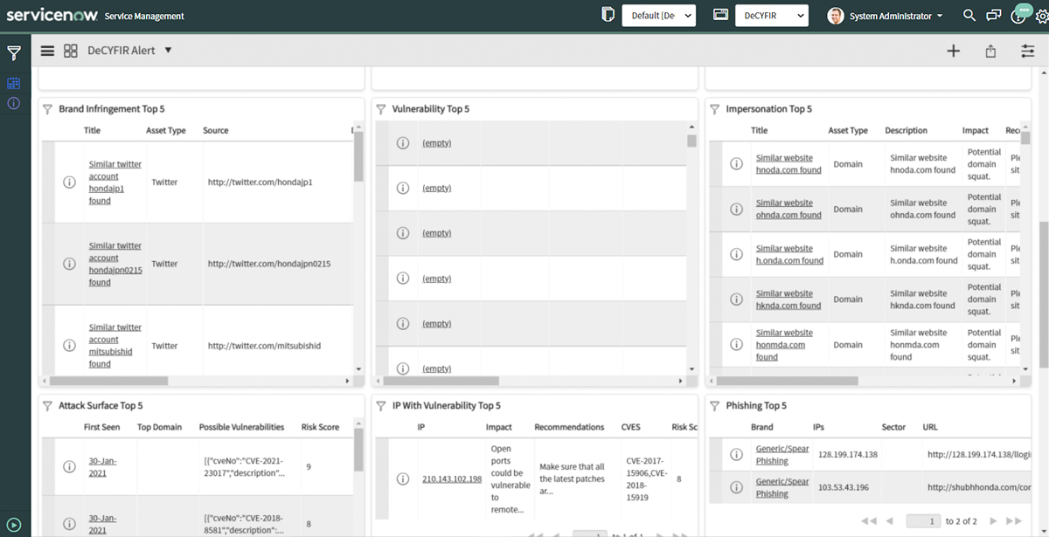Preview info icon for phishing IP 103.53.43.196
Image resolution: width=1049 pixels, height=537 pixels.
pyautogui.click(x=737, y=487)
